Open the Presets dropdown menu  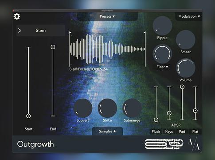107,16
